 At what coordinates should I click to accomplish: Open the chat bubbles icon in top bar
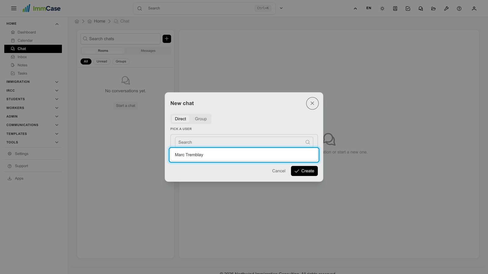click(421, 9)
